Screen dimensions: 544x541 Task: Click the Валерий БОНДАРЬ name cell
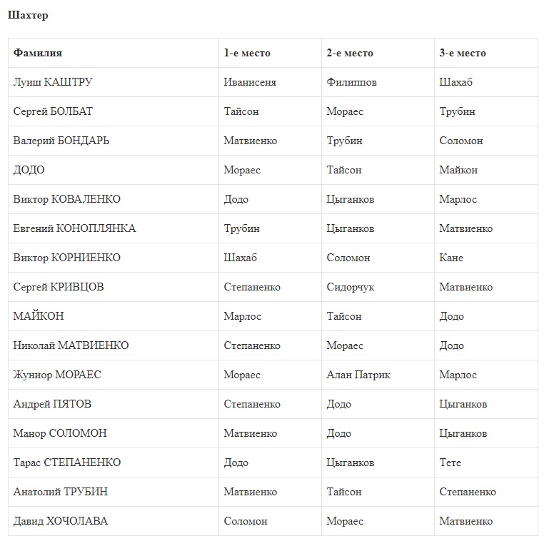(x=61, y=141)
